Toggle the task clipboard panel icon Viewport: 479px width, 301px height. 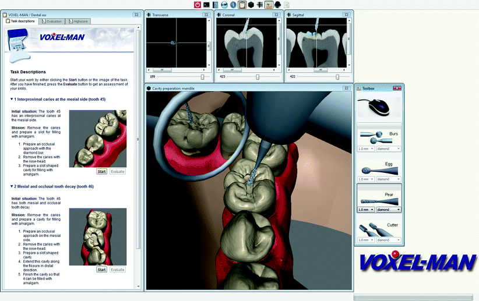242,5
